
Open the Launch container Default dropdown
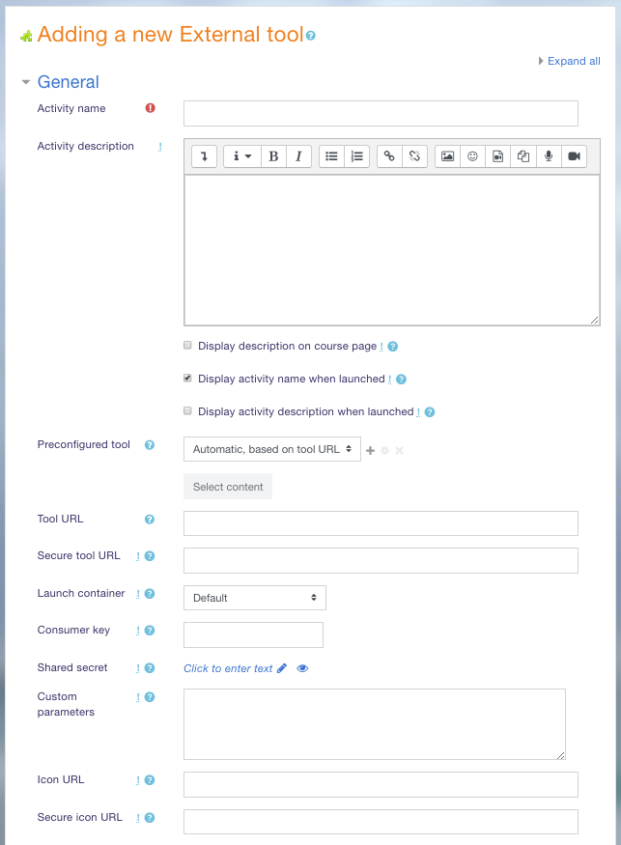(x=255, y=598)
